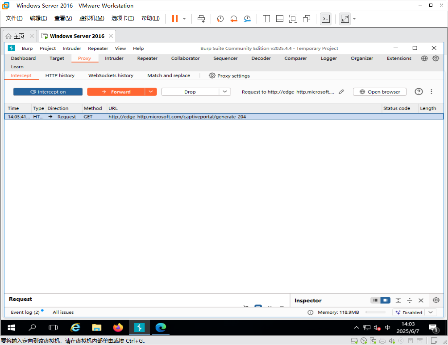Open the VM power options dropdown arrow
The width and height of the screenshot is (448, 345).
pyautogui.click(x=184, y=19)
